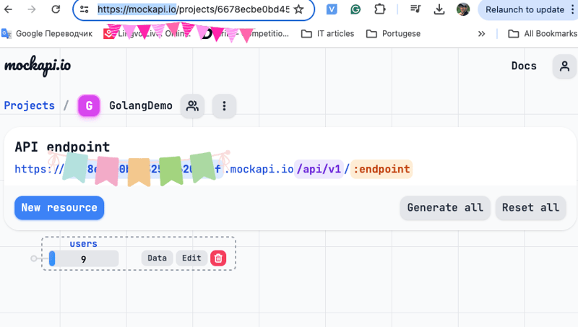Click GolangDemo project name
The width and height of the screenshot is (578, 327).
[141, 105]
